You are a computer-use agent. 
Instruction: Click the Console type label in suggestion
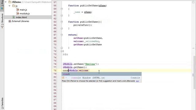[135, 78]
